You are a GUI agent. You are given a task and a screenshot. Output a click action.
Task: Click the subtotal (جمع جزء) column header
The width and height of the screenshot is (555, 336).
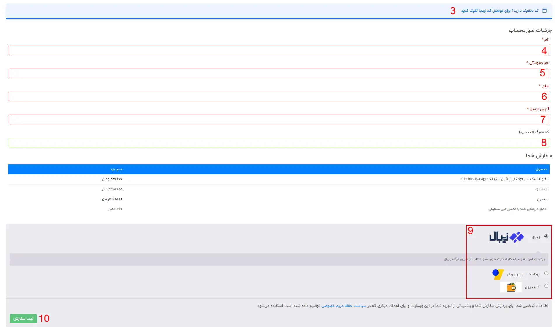coord(116,169)
